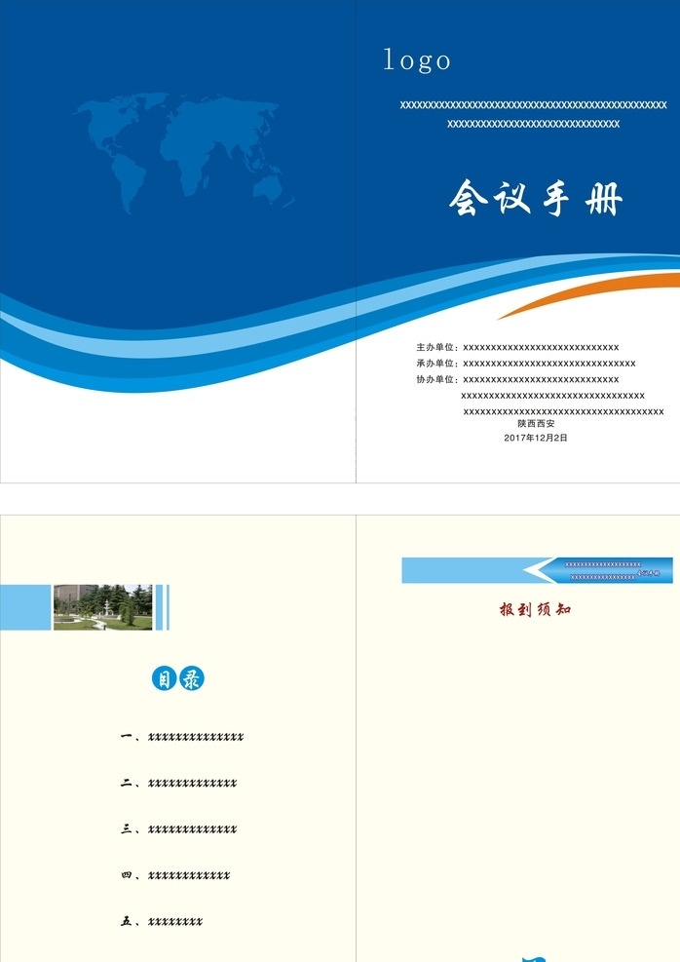
Task: Select contents item 四、
Action: (x=175, y=875)
